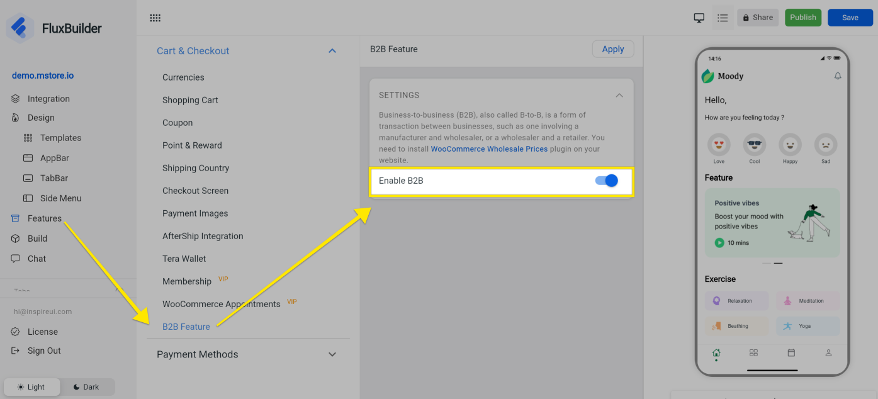Collapse the Cart & Checkout section

pos(332,51)
